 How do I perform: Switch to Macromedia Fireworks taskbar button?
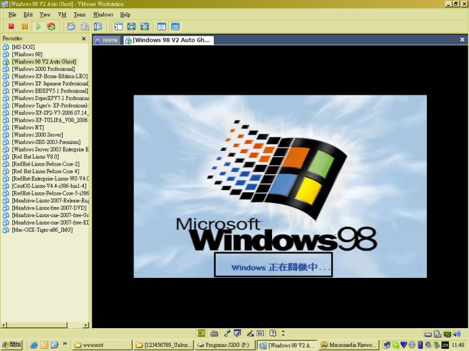point(349,345)
